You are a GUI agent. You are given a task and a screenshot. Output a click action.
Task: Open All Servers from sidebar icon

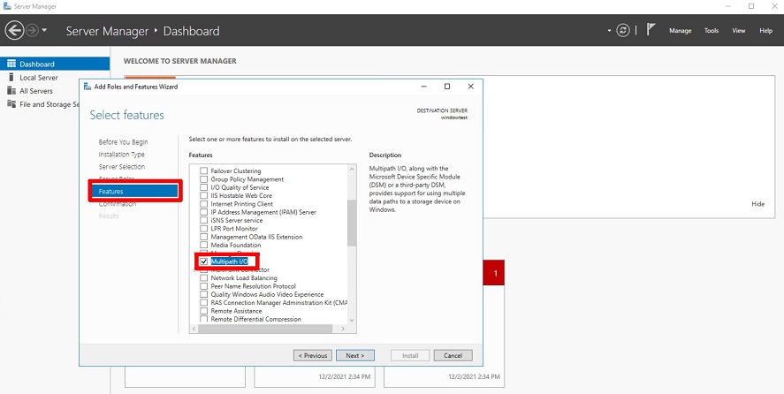11,91
